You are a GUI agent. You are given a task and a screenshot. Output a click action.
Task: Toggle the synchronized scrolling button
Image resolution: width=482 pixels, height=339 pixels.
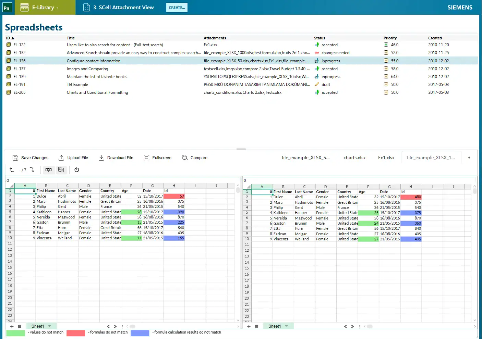(48, 170)
